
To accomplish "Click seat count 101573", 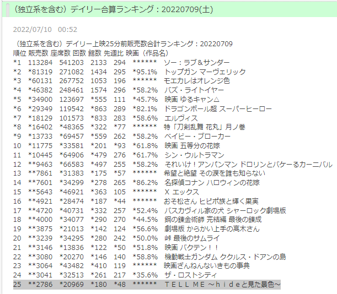I will 71,118.
